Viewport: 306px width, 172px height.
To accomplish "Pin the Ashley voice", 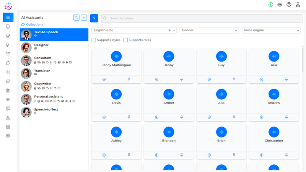I will (129, 155).
